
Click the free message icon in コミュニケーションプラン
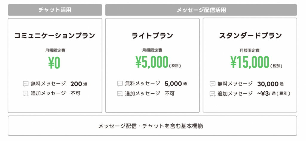tap(26, 84)
